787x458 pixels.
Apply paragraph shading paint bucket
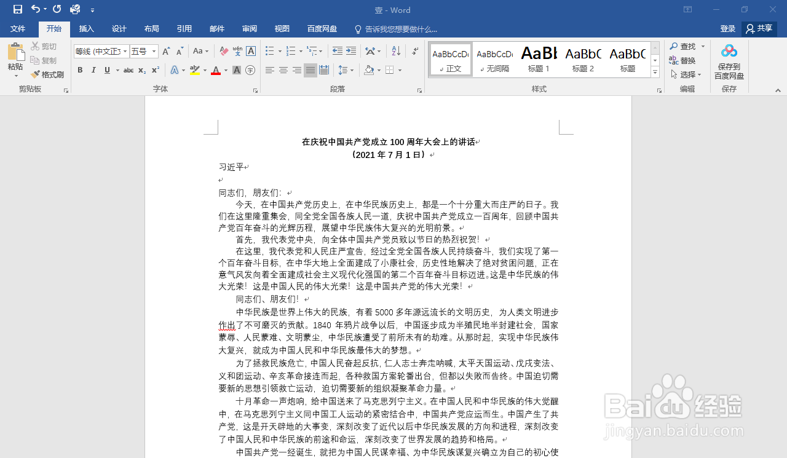(x=369, y=70)
